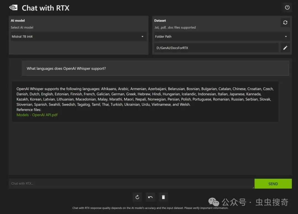This screenshot has height=214, width=298.
Task: Click the Chat with RTX title text
Action: click(46, 8)
